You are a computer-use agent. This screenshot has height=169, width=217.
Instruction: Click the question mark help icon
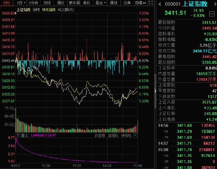(18, 135)
